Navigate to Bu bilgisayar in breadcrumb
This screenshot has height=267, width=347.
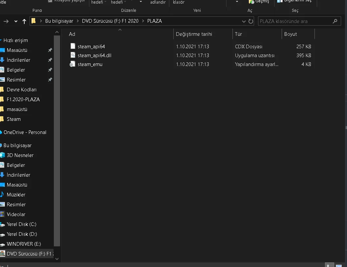(59, 21)
